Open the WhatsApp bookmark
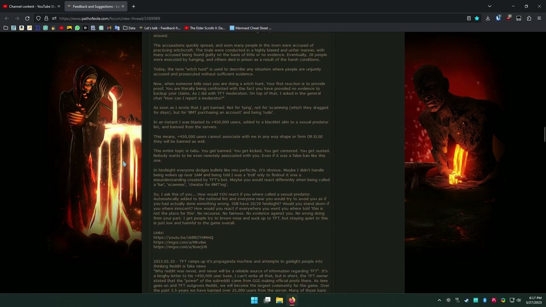This screenshot has height=307, width=546. 77,28
